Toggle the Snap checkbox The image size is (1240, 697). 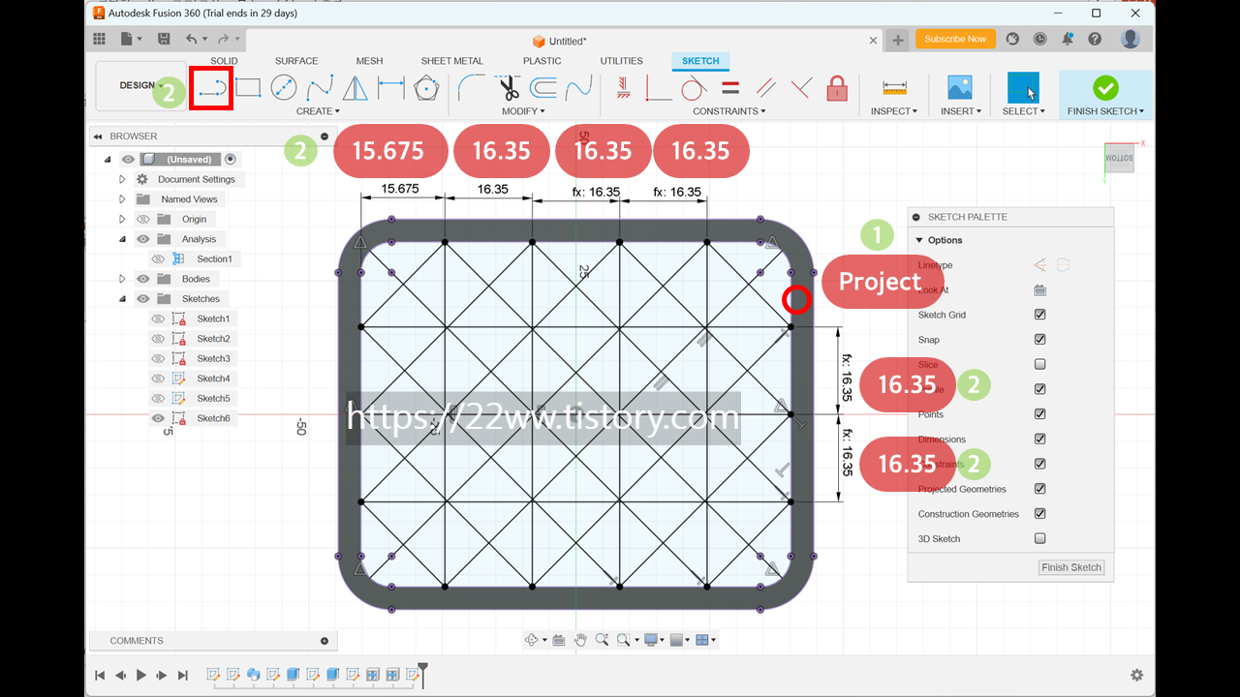point(1039,340)
